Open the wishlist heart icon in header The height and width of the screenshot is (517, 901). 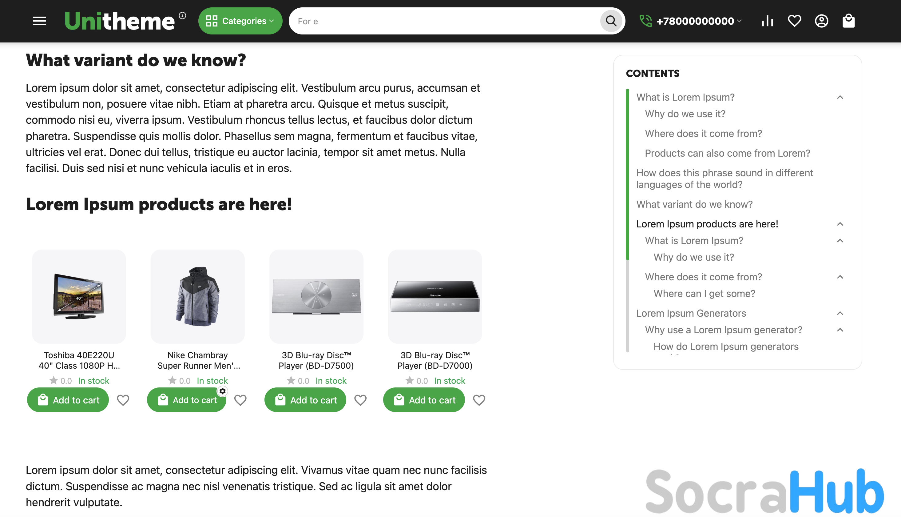coord(794,21)
